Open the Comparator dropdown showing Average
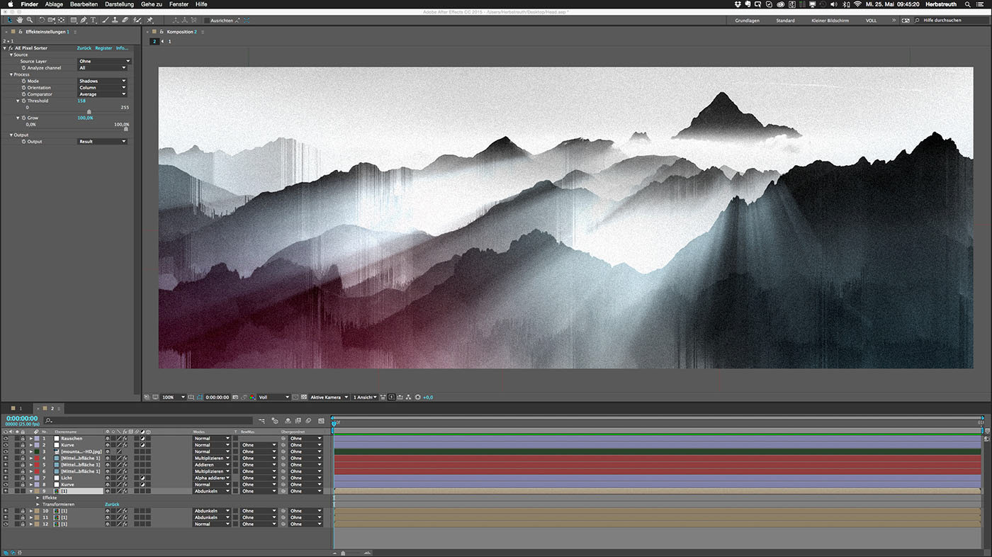992x557 pixels. click(103, 94)
